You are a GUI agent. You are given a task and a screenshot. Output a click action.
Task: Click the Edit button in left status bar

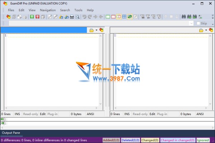[x=42, y=114]
